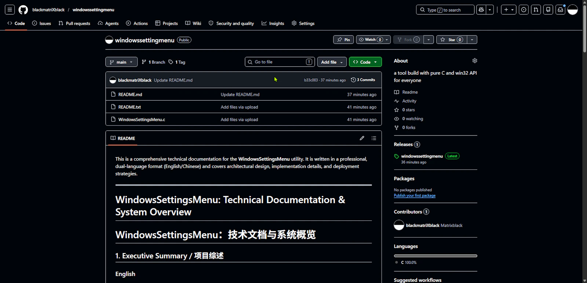Open the green Code dropdown button
The image size is (587, 283).
coord(365,62)
